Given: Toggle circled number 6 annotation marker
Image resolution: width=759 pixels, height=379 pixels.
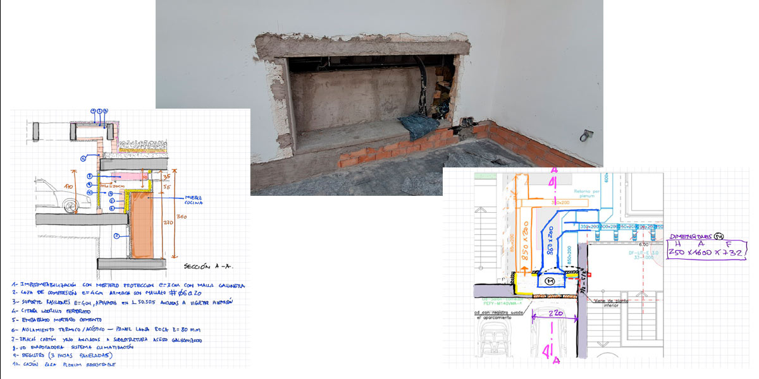Looking at the screenshot, I should pos(112,208).
